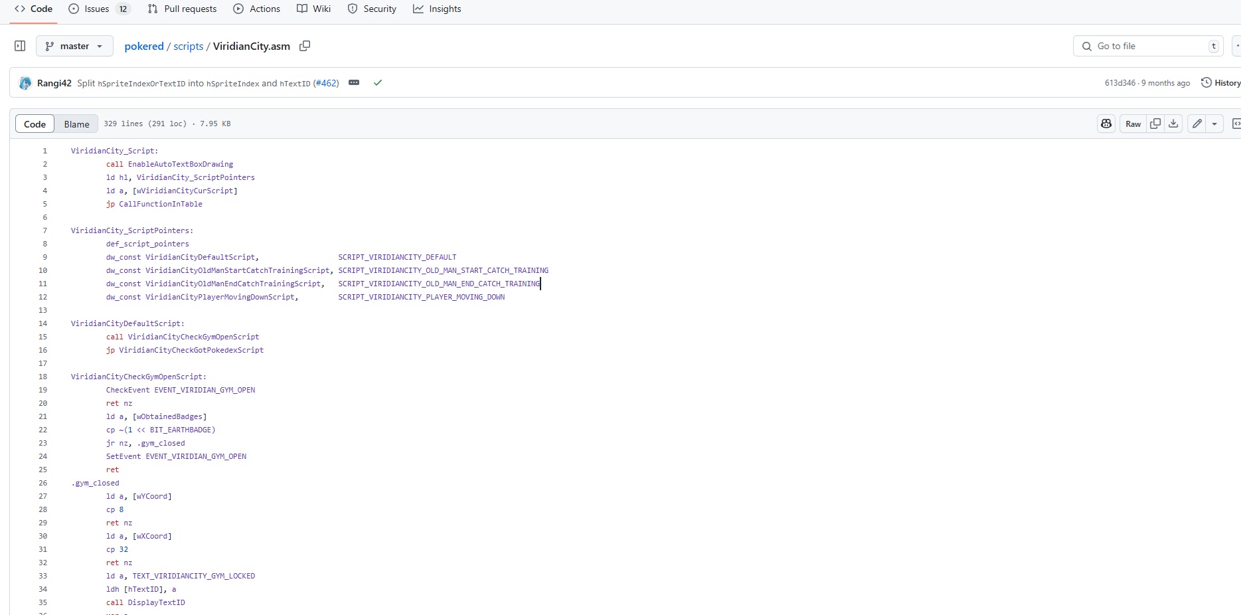Click the green check status icon

[378, 83]
